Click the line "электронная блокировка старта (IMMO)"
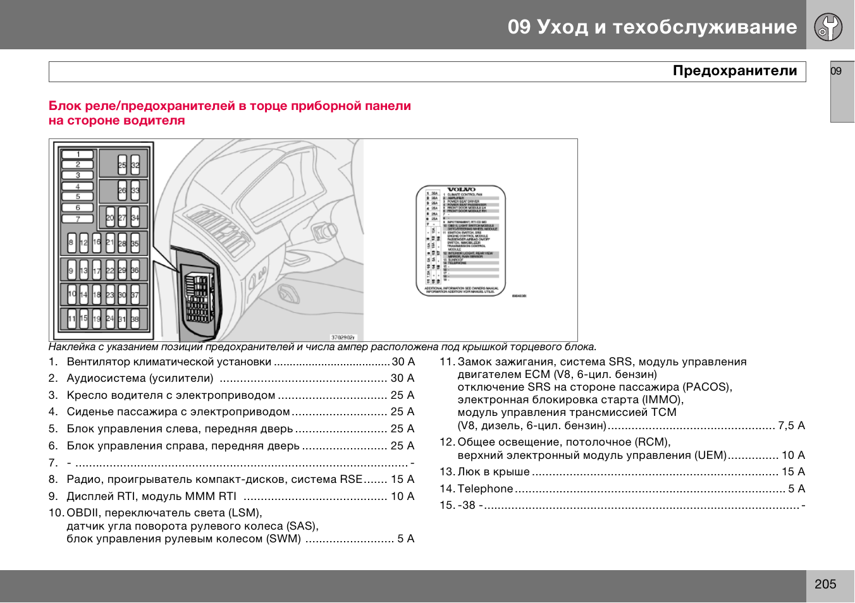 tap(570, 400)
